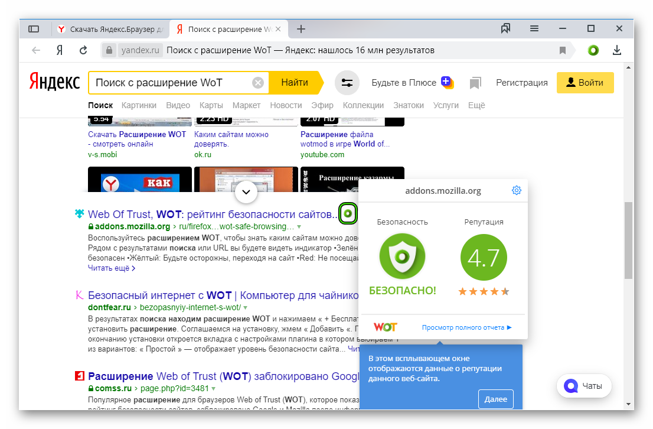The height and width of the screenshot is (429, 653).
Task: Switch to the Знатоки tab
Action: [409, 106]
